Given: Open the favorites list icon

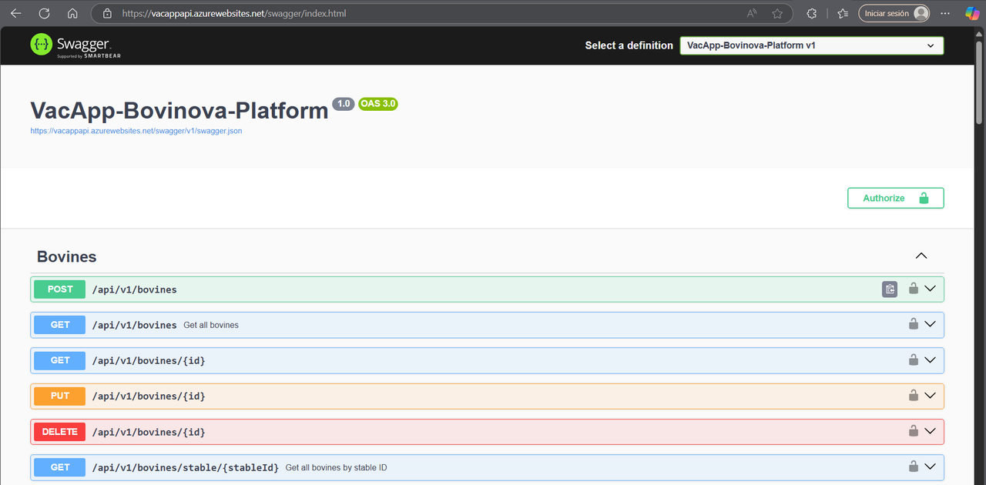Looking at the screenshot, I should pyautogui.click(x=843, y=13).
